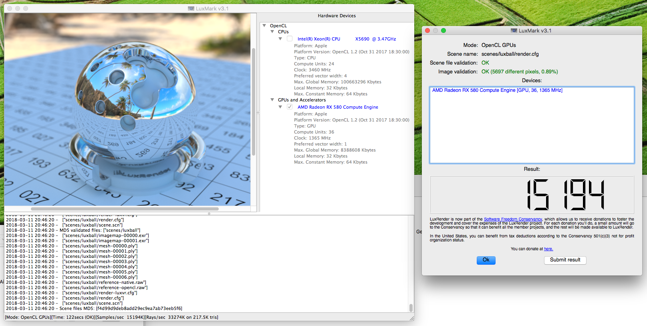Click 'Scene file validation' OK text
This screenshot has width=647, height=326.
[485, 63]
